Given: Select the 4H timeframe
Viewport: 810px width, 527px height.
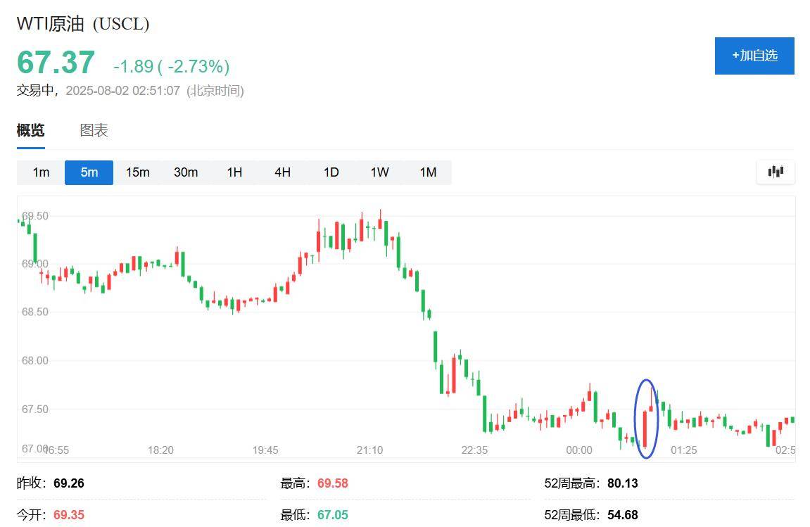Looking at the screenshot, I should pos(282,172).
